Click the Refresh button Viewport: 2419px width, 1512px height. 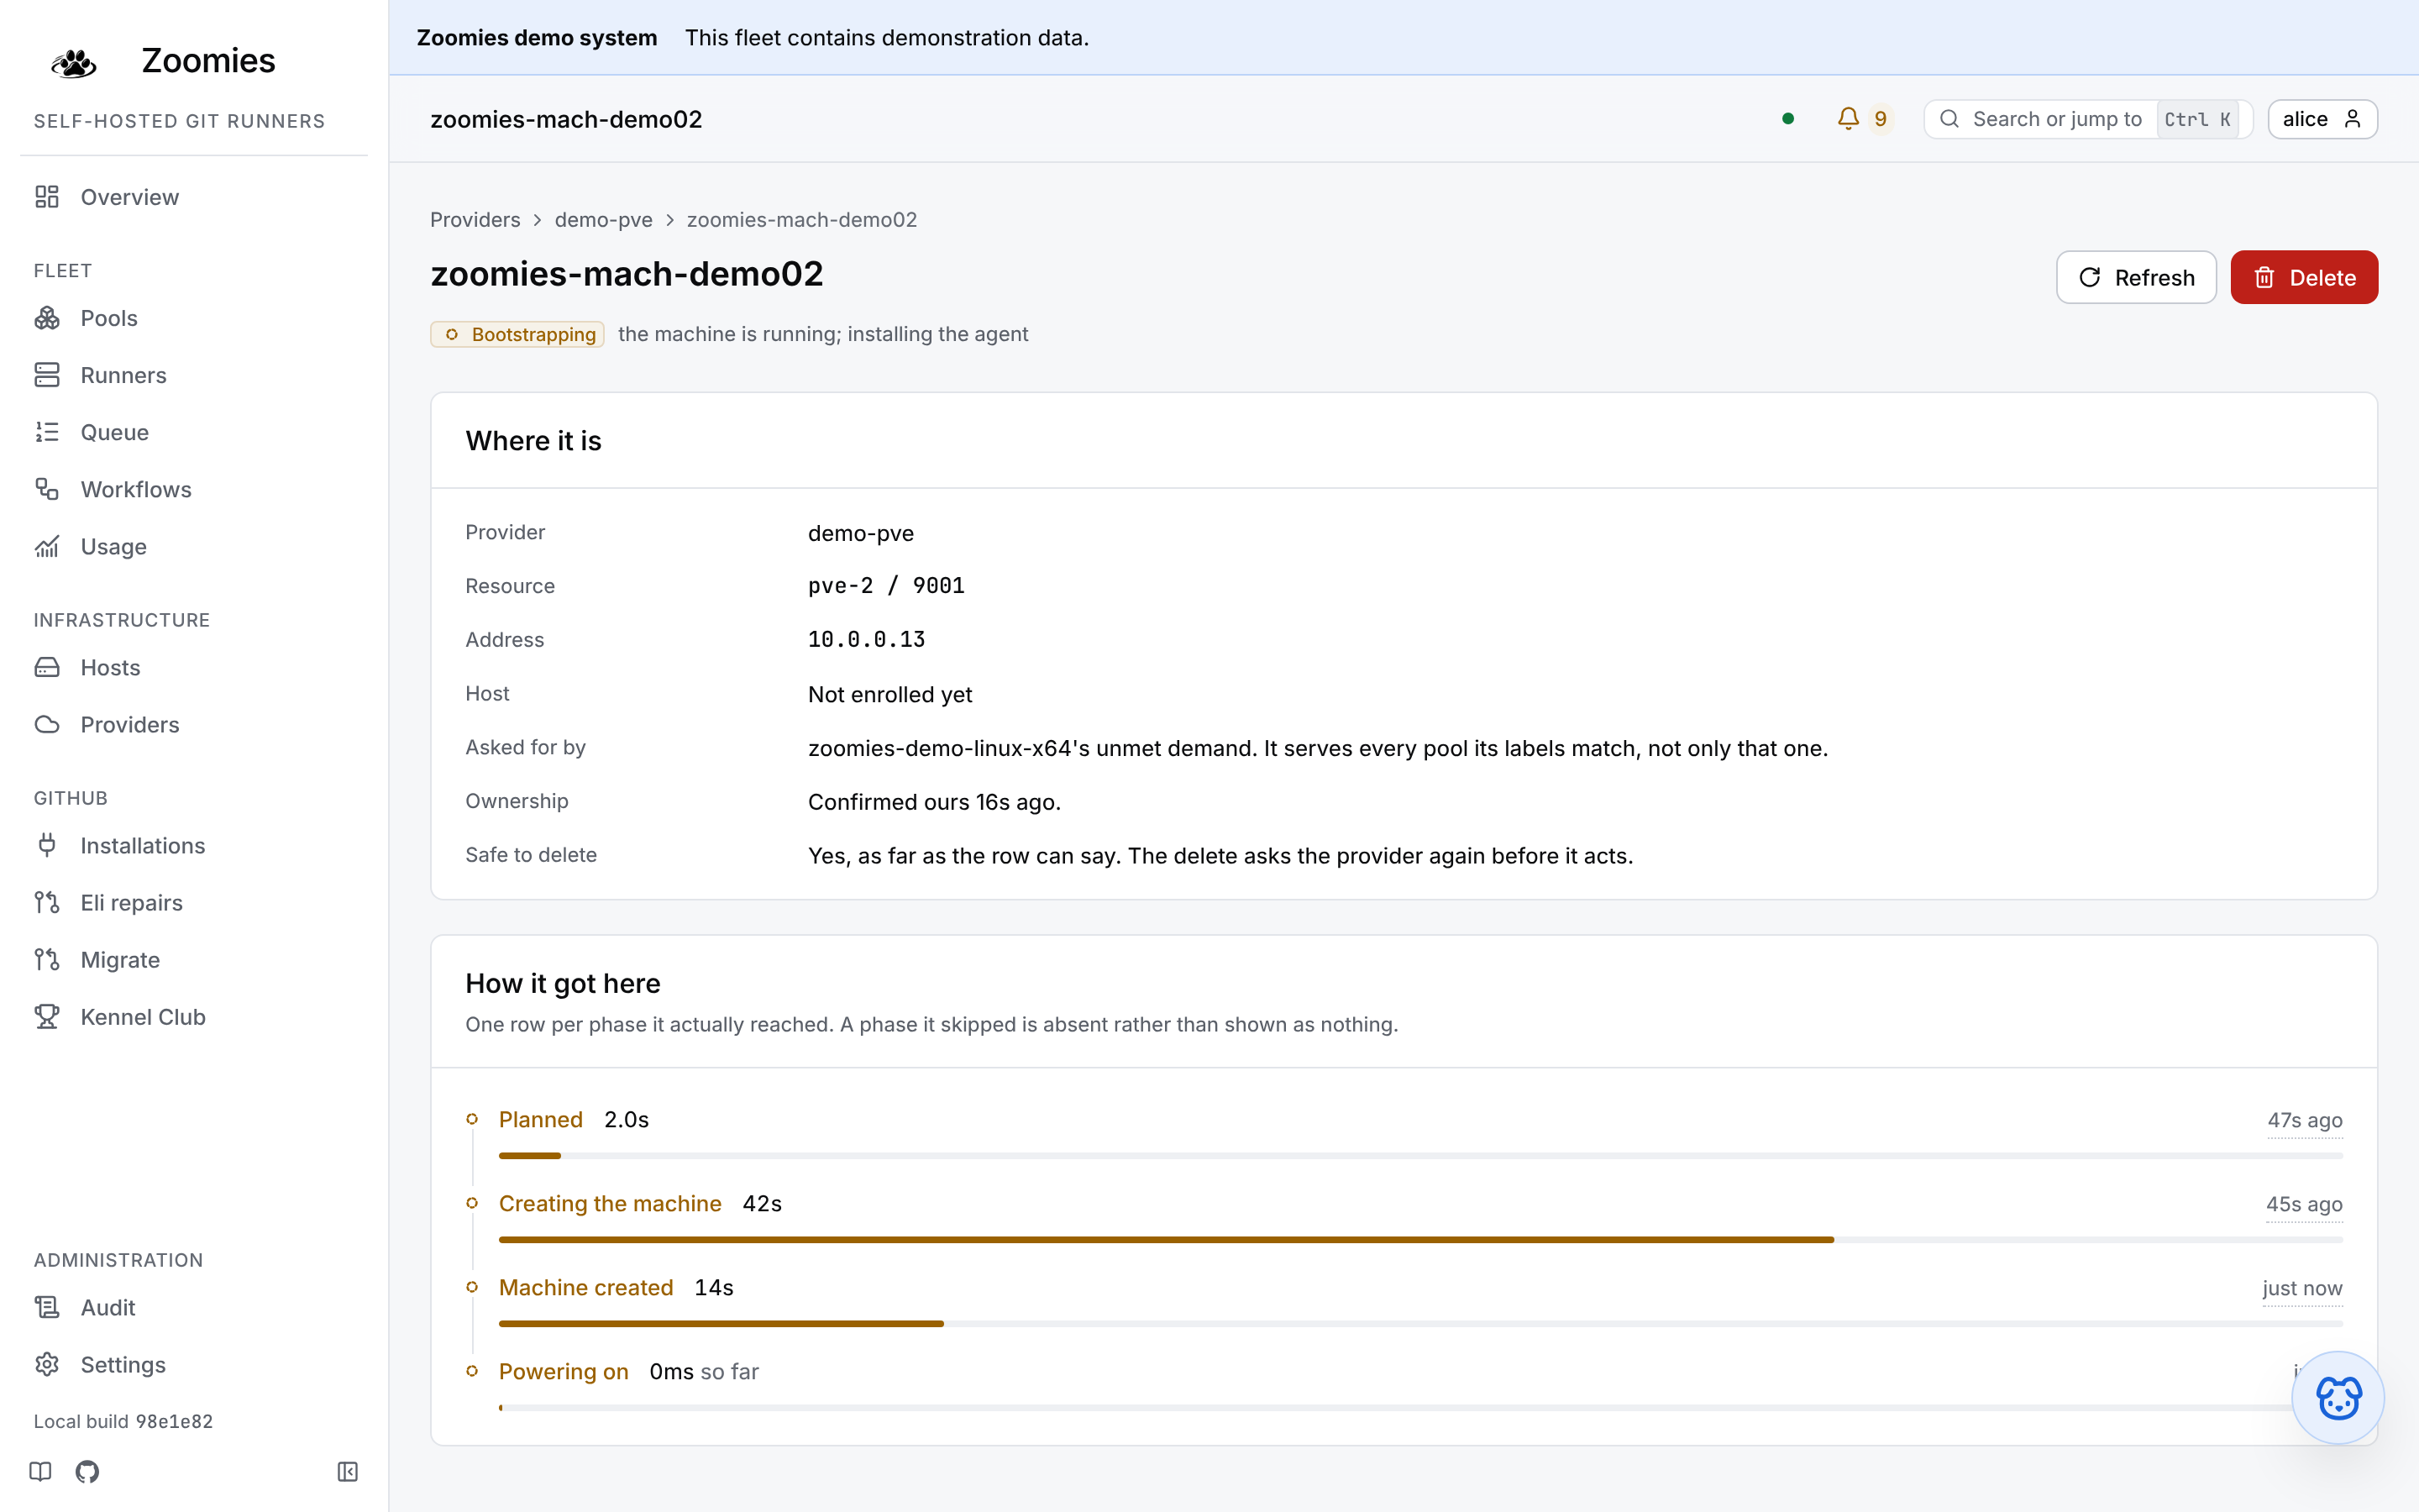2135,277
